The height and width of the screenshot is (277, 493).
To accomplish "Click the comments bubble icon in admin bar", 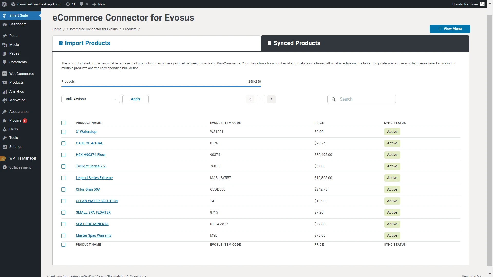I will [82, 4].
